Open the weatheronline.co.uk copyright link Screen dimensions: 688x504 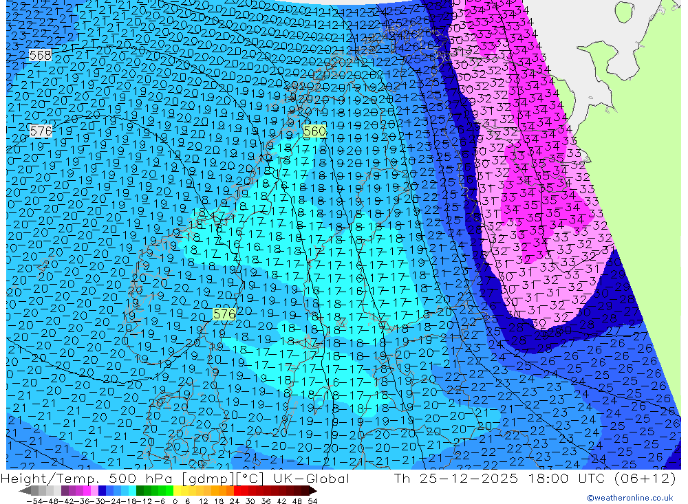[x=630, y=498]
